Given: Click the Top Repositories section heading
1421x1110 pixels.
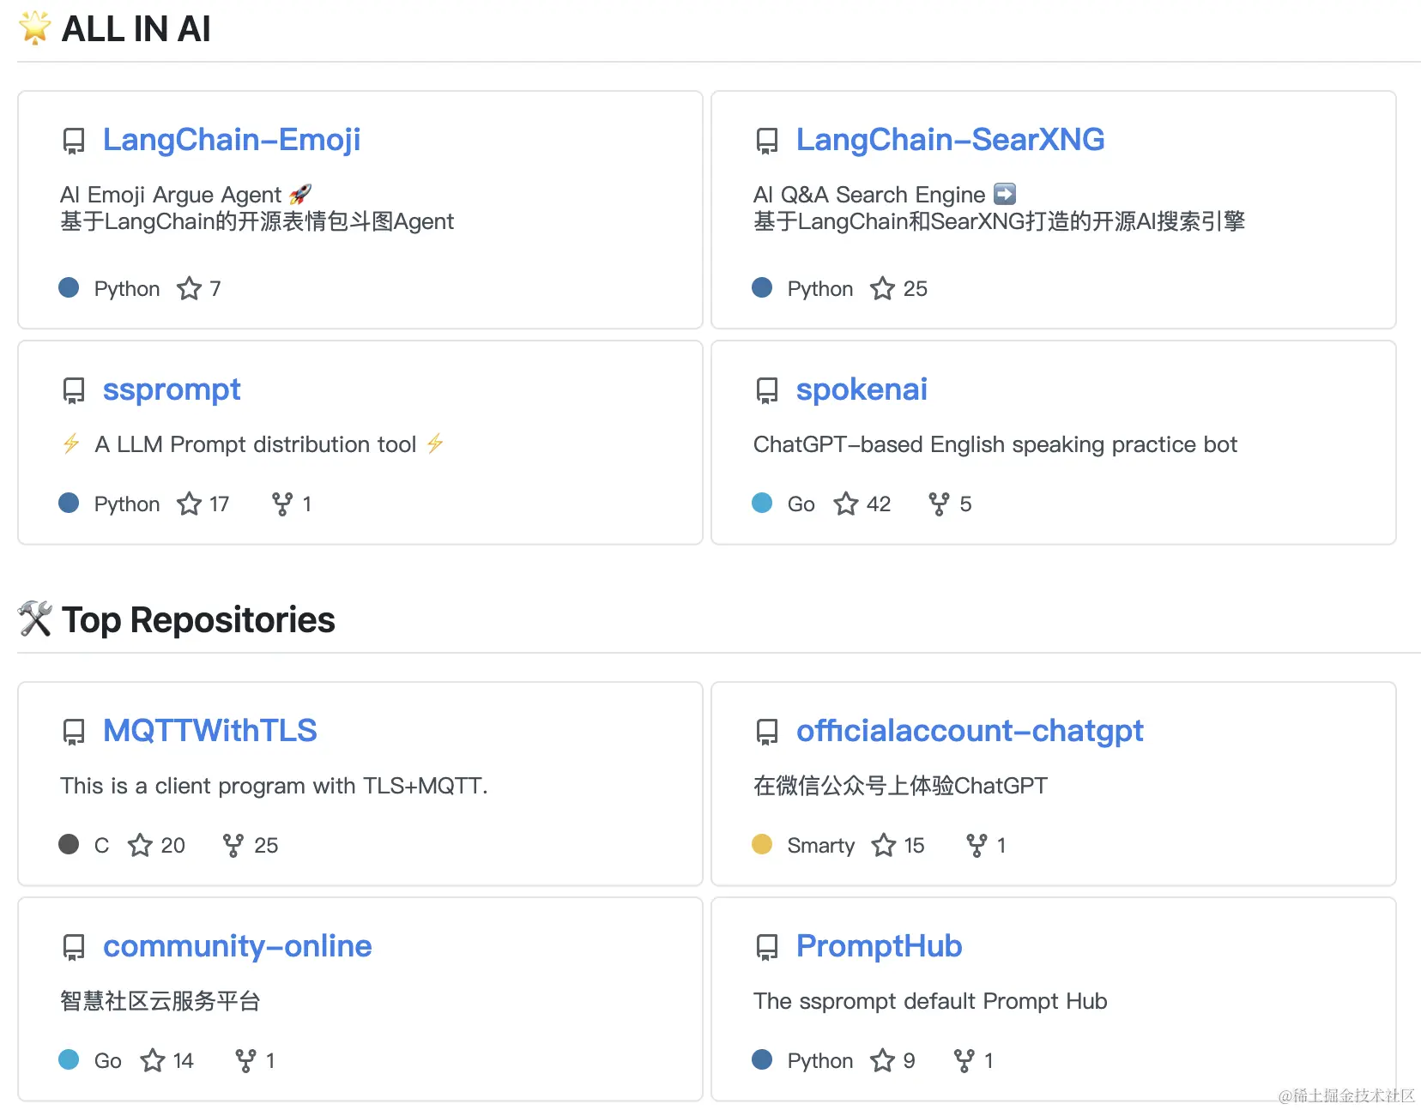Looking at the screenshot, I should pos(198,620).
